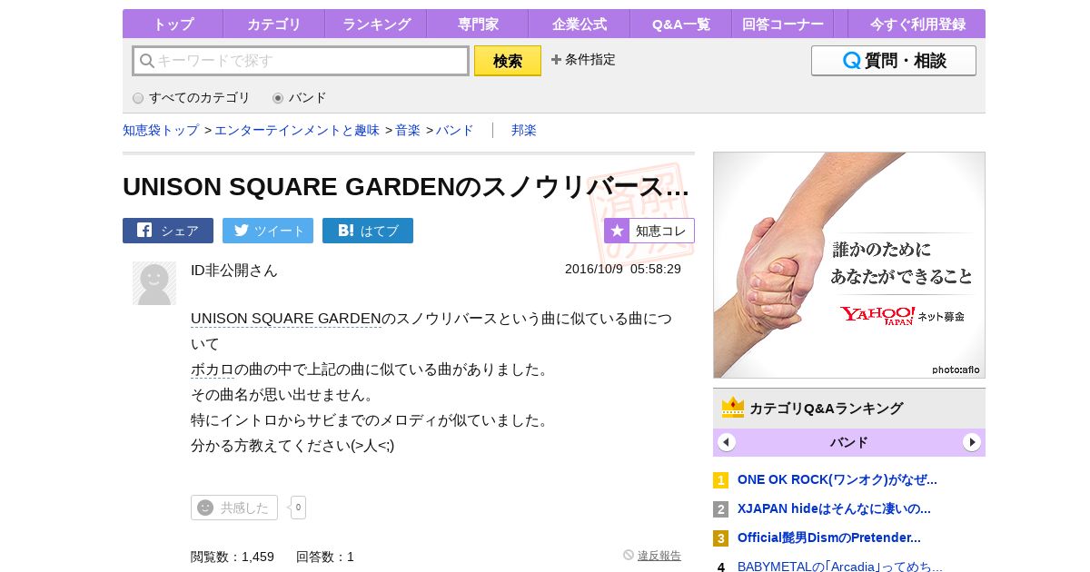1090x572 pixels.
Task: Click the 回答数：1 text
Action: tap(325, 557)
